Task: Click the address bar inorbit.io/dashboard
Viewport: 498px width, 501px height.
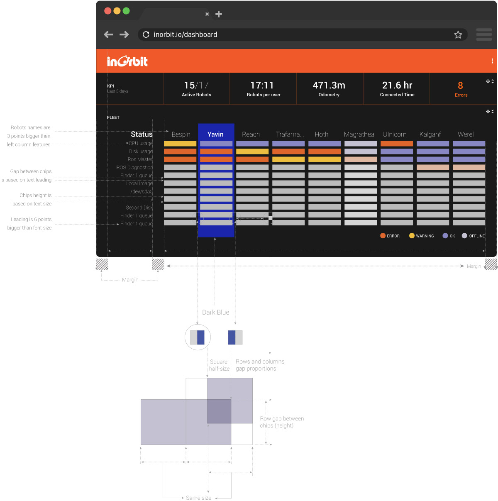Action: (185, 34)
